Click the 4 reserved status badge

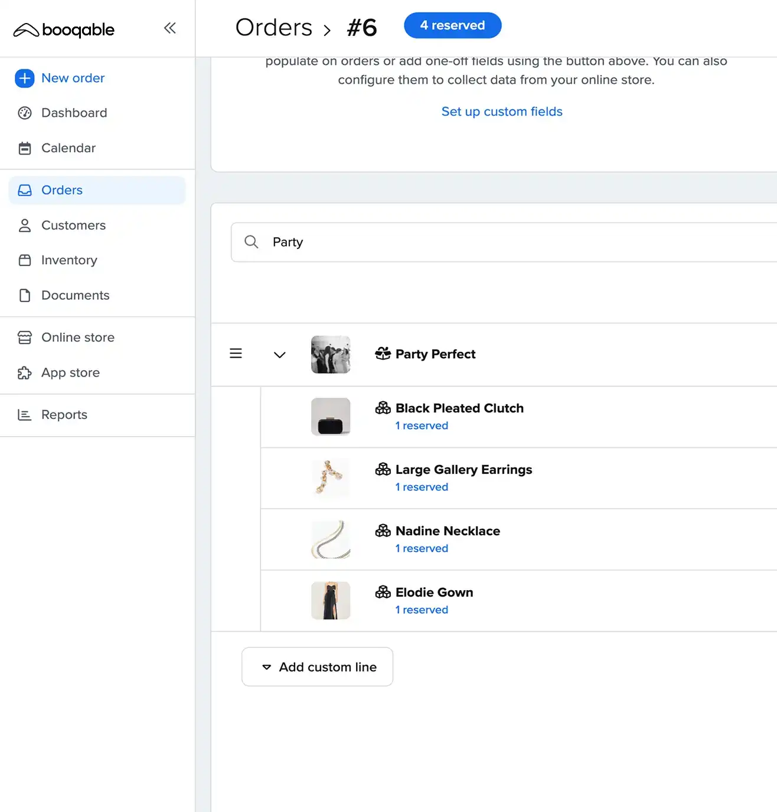[452, 25]
